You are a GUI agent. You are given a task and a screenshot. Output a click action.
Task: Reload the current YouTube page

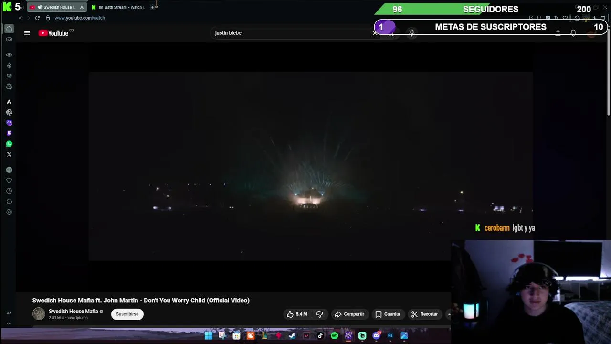pyautogui.click(x=37, y=18)
